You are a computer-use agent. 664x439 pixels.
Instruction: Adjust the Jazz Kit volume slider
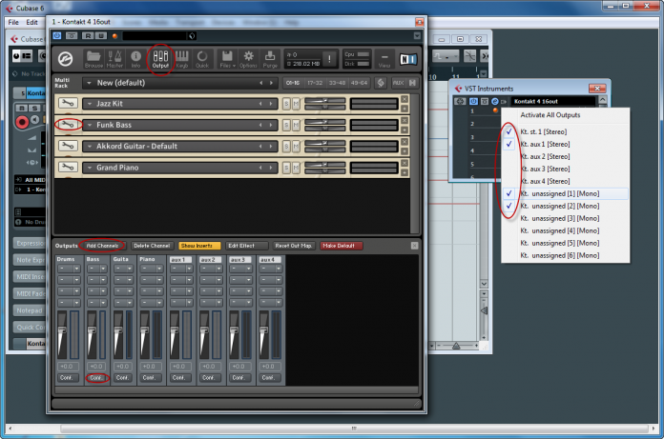(325, 101)
